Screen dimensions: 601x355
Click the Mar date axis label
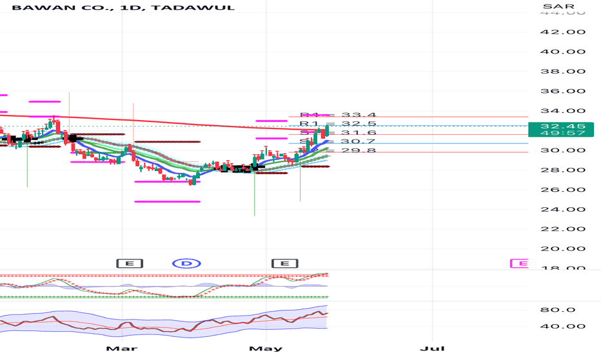[x=121, y=349]
